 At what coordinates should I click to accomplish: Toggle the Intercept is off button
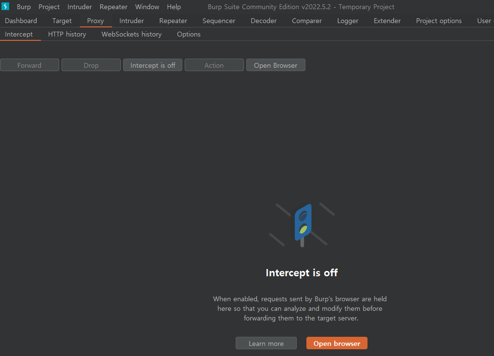pos(152,65)
